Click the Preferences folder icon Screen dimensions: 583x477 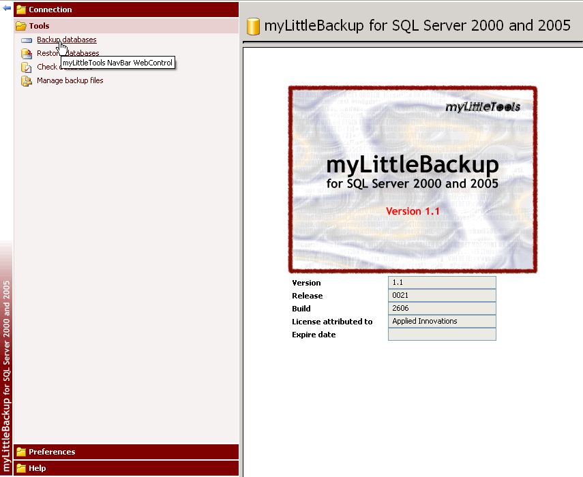[x=21, y=452]
